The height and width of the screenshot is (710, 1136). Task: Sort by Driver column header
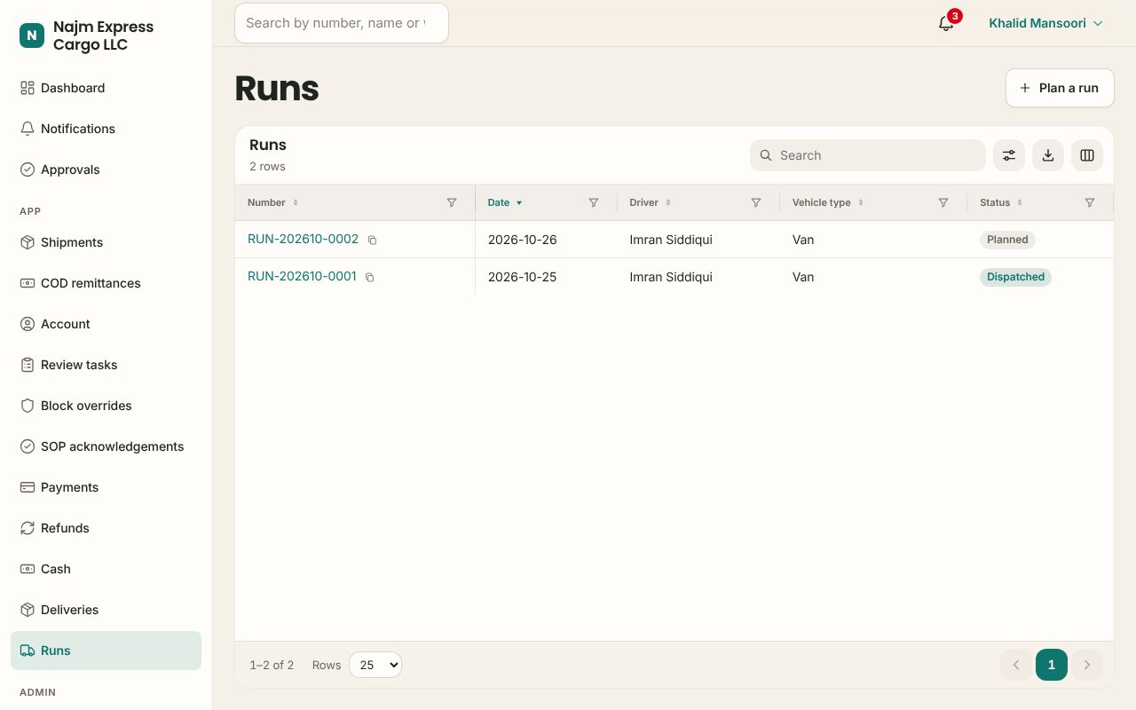click(651, 202)
